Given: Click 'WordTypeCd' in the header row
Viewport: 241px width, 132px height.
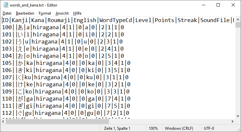Looking at the screenshot, I should tap(115, 20).
